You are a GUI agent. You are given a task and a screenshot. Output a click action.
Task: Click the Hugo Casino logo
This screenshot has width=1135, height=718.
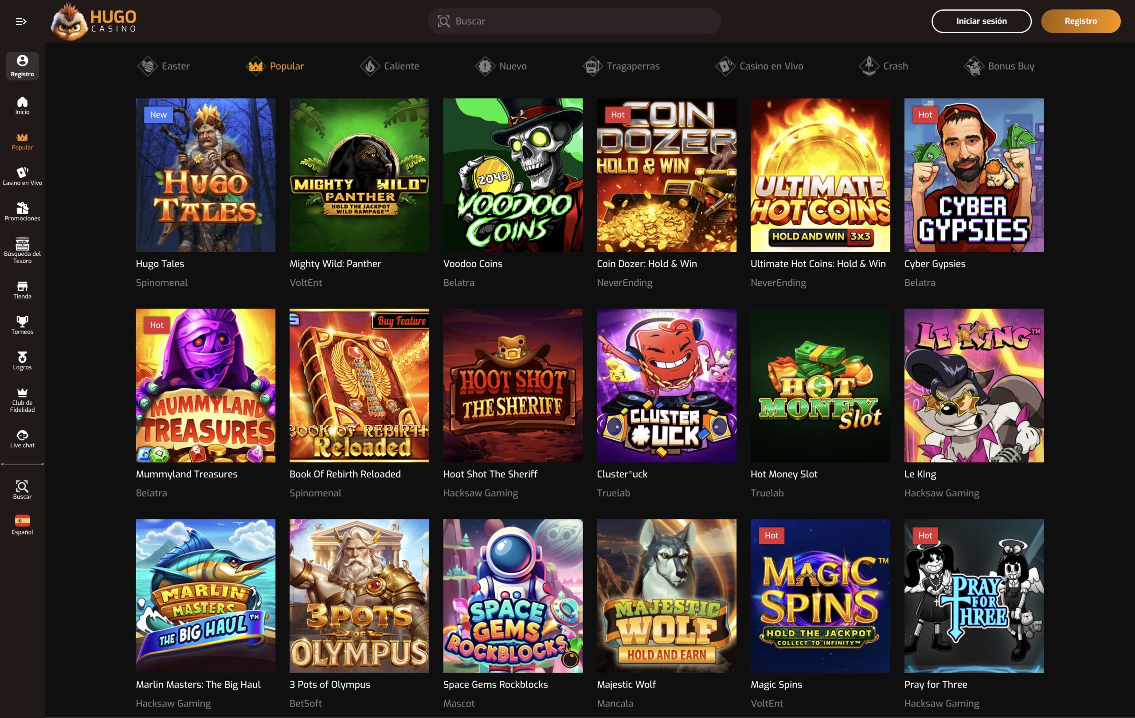click(x=94, y=21)
